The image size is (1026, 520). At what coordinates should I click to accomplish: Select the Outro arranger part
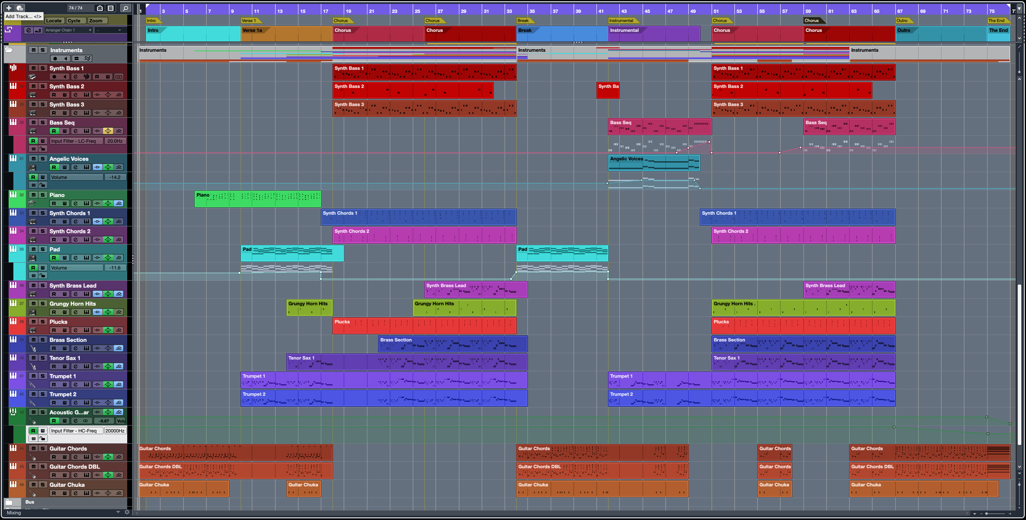click(941, 34)
